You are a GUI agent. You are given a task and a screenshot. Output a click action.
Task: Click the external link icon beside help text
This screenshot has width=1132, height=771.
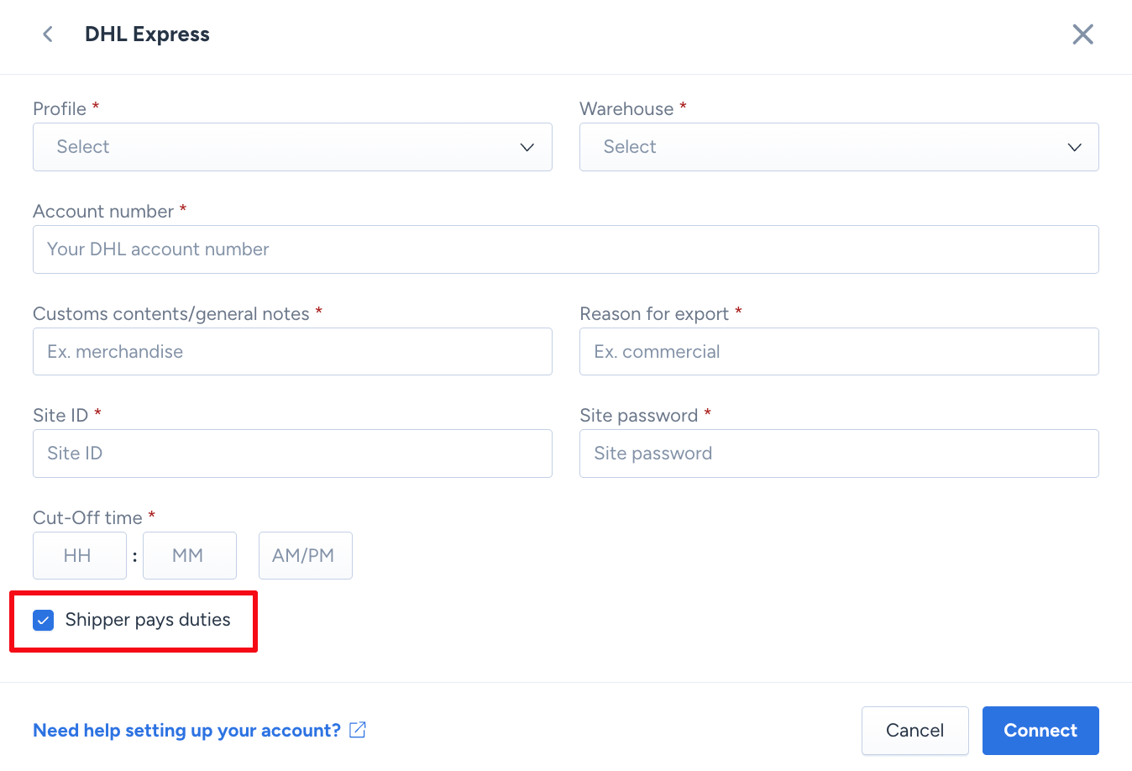358,730
